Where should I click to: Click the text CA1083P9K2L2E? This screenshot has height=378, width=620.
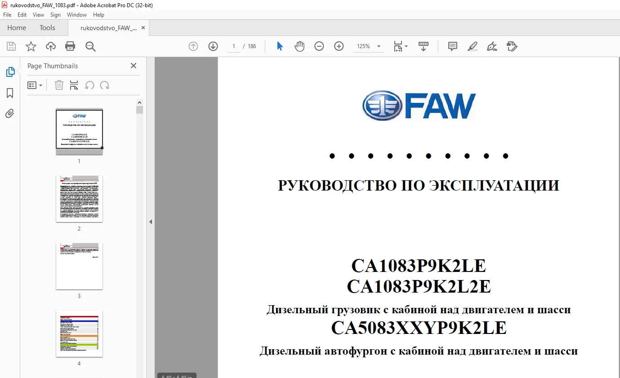(419, 286)
